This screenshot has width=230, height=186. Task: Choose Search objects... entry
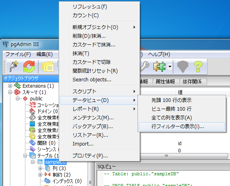pos(99,79)
